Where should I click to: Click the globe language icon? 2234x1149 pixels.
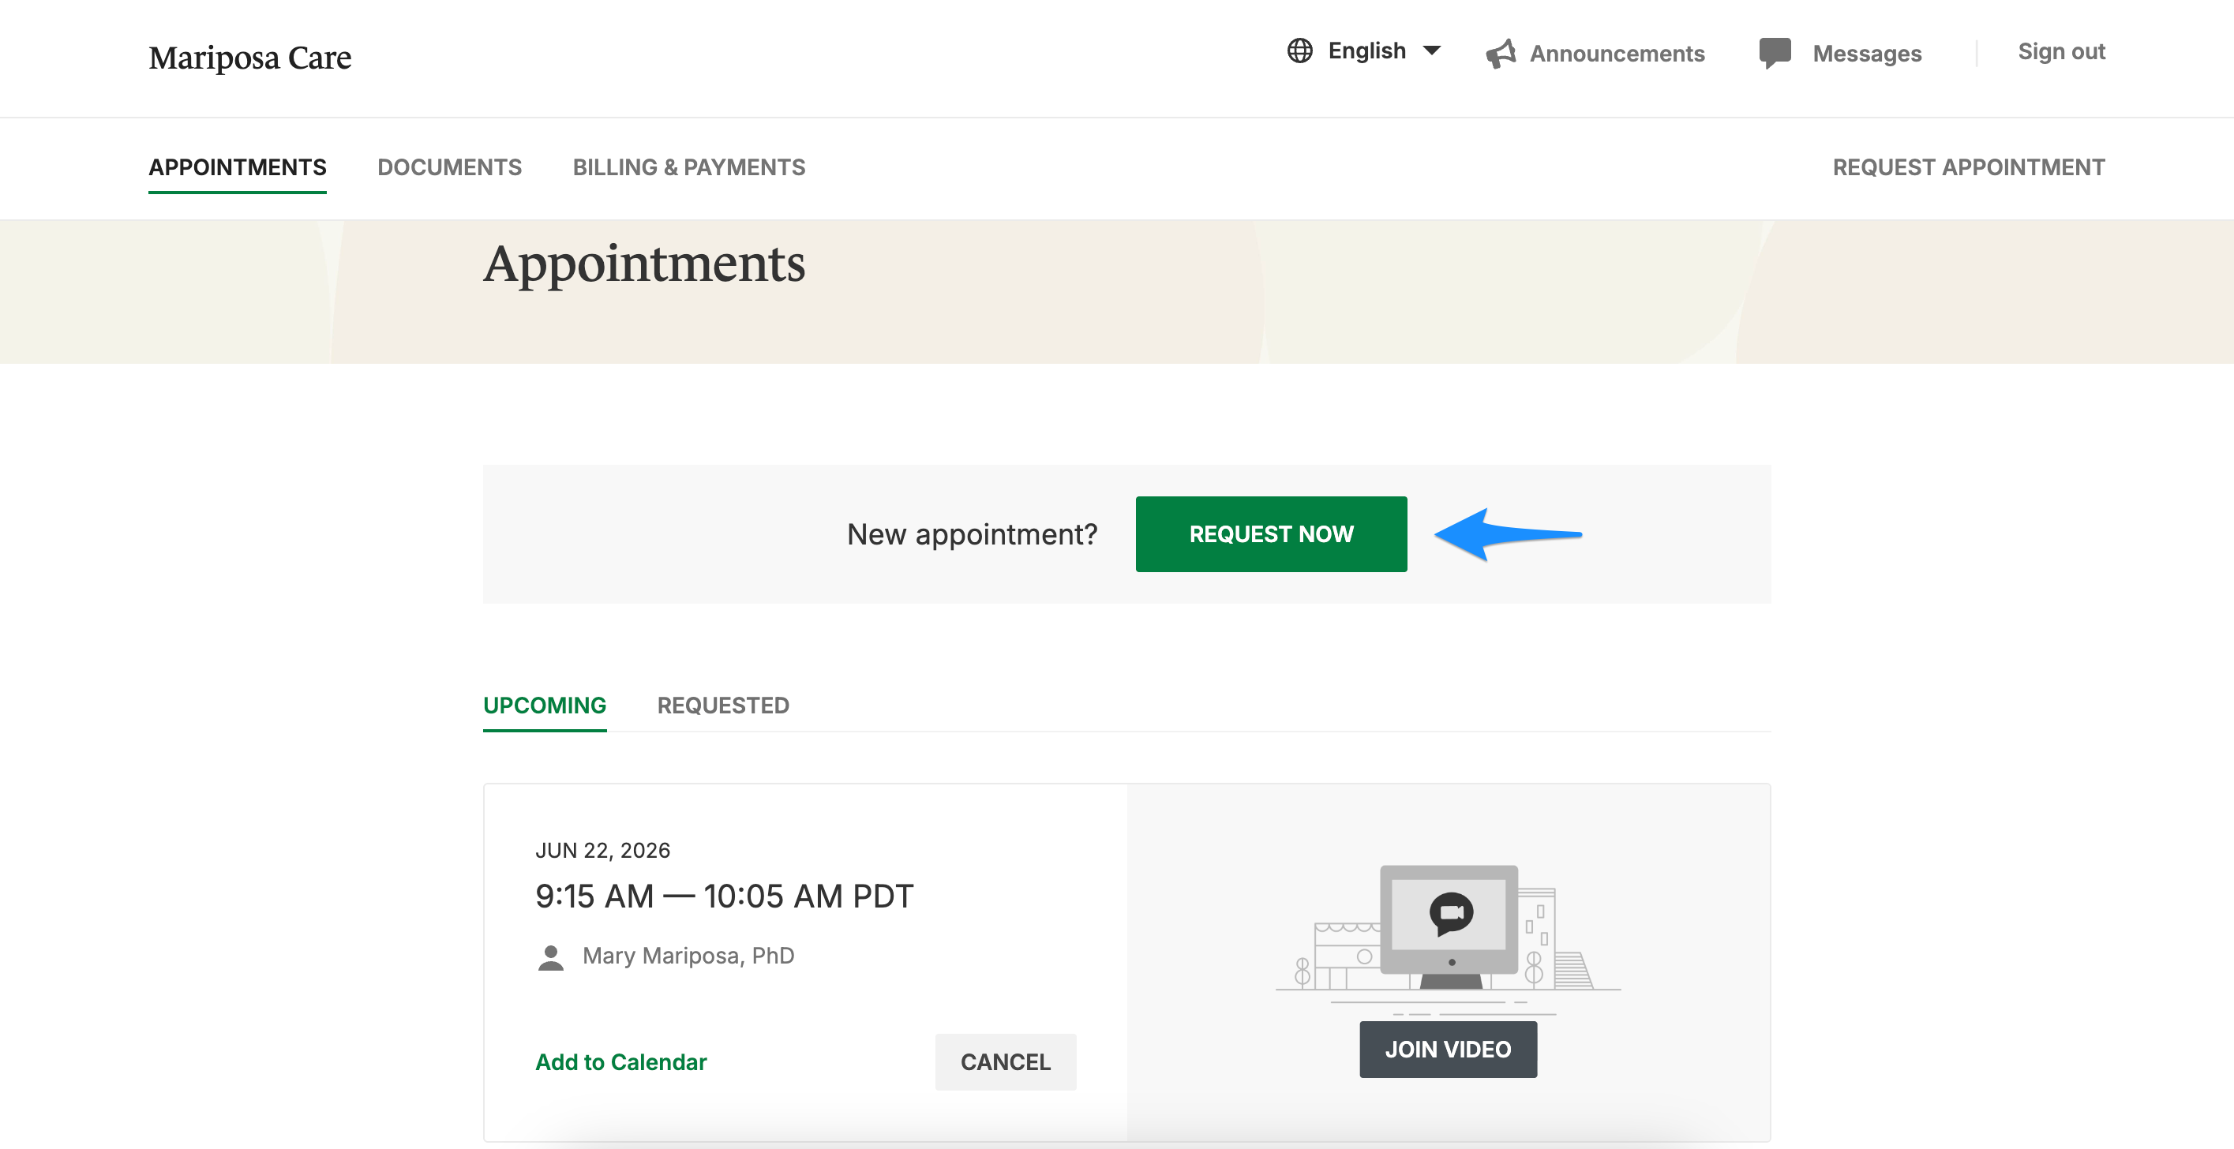point(1299,51)
